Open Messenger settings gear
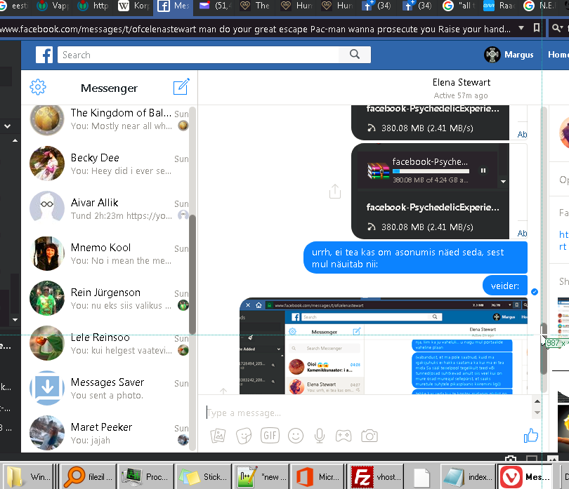This screenshot has width=569, height=489. (x=38, y=88)
